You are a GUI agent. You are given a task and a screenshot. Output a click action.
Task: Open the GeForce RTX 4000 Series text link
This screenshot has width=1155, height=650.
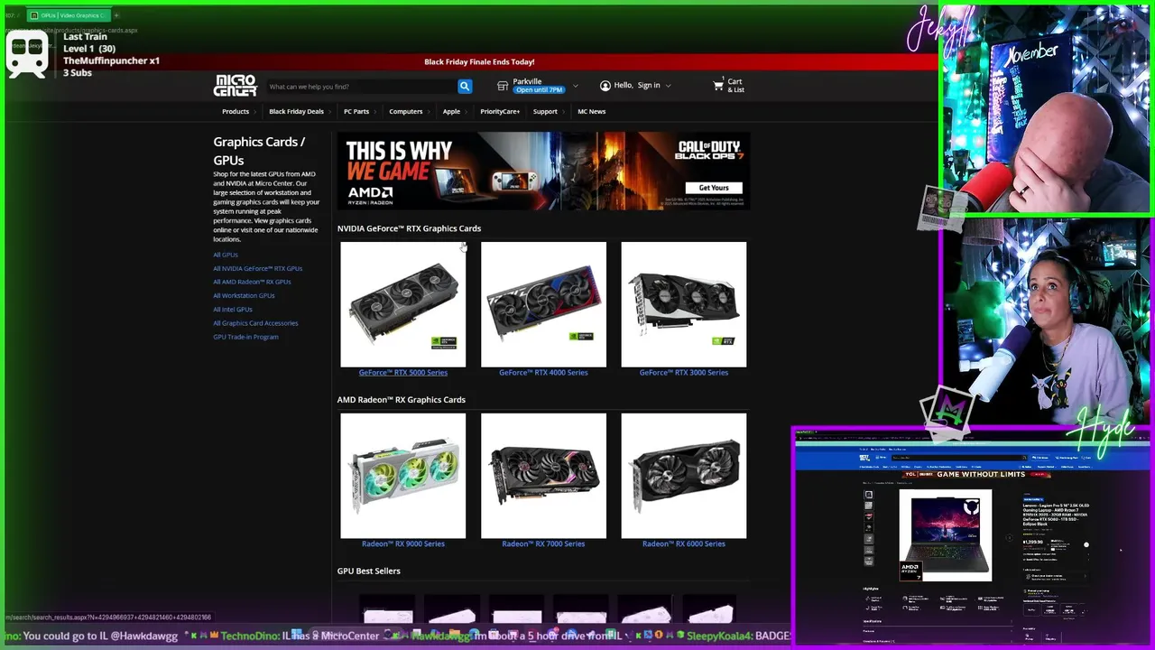pos(543,372)
